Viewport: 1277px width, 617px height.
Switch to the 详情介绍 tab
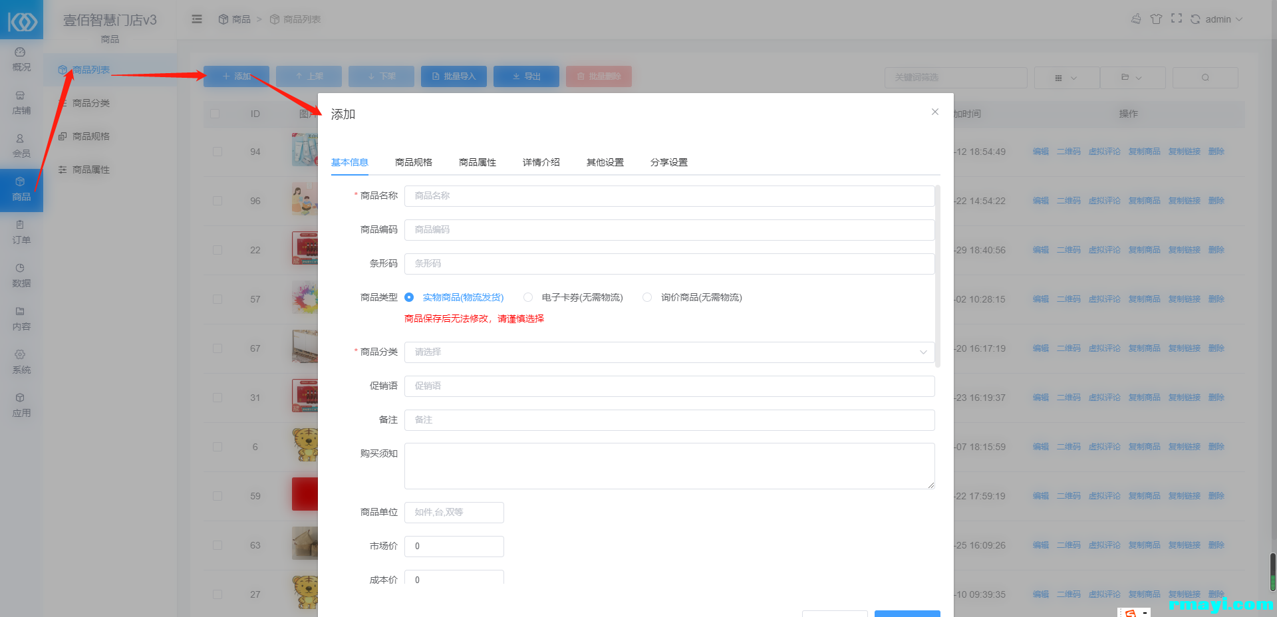(x=541, y=162)
